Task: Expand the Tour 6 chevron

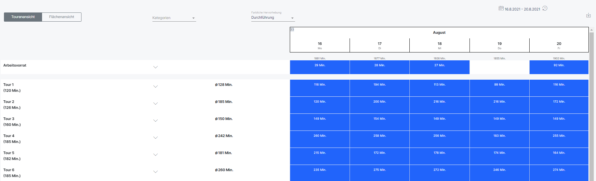Action: (155, 172)
